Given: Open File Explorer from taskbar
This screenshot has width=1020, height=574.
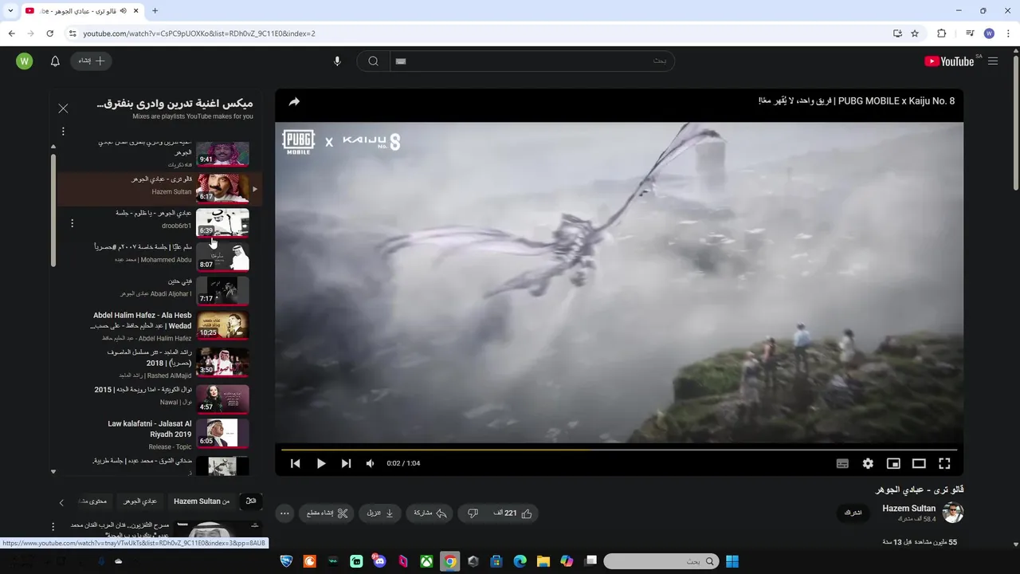Looking at the screenshot, I should pyautogui.click(x=543, y=561).
